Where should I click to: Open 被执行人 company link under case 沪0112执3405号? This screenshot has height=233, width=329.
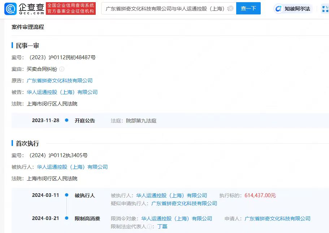coord(72,167)
